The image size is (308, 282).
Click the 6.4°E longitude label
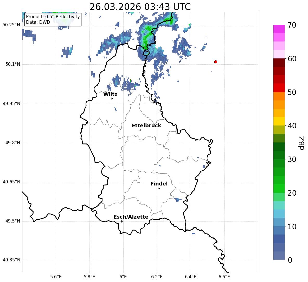click(x=190, y=277)
